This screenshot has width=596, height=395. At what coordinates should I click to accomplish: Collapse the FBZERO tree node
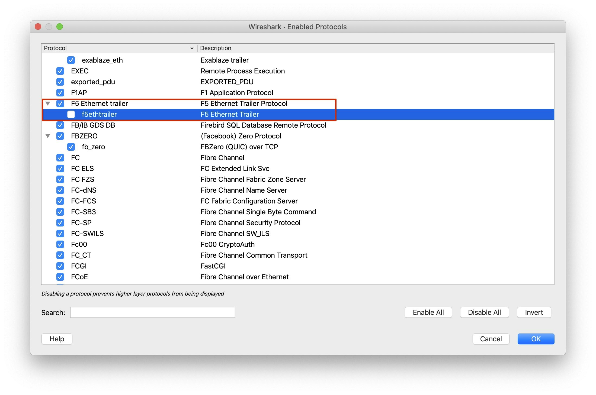coord(48,136)
